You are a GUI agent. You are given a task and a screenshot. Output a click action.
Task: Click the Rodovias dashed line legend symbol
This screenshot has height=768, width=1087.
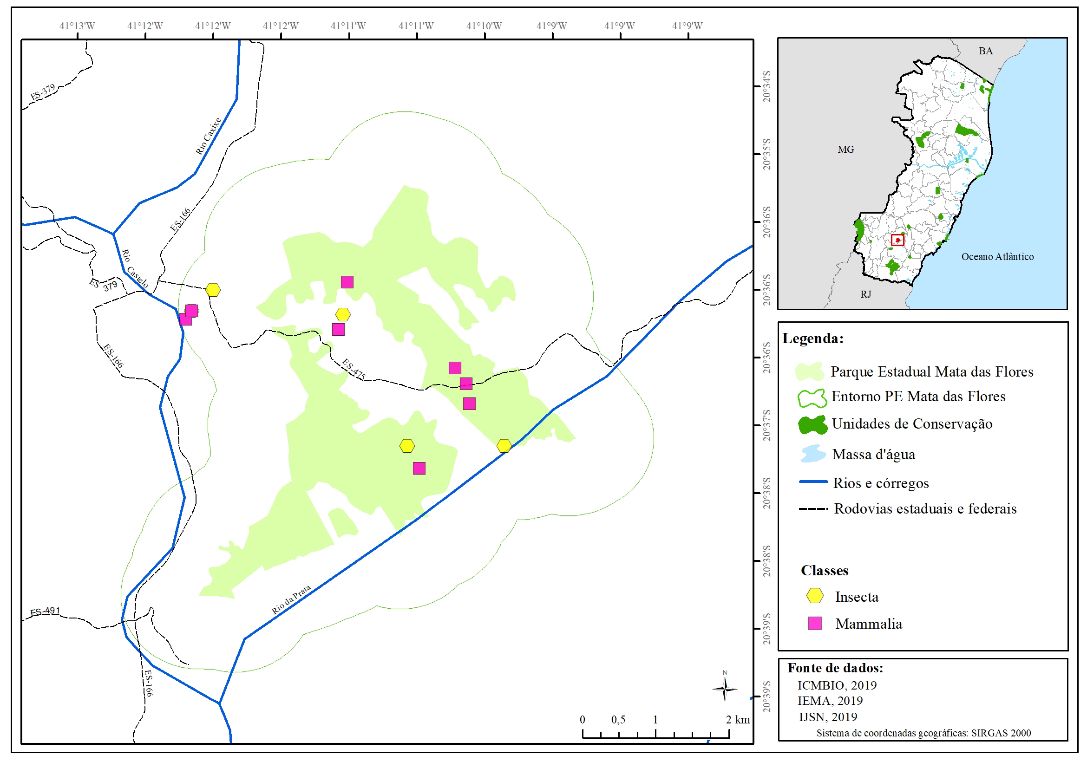[x=813, y=509]
